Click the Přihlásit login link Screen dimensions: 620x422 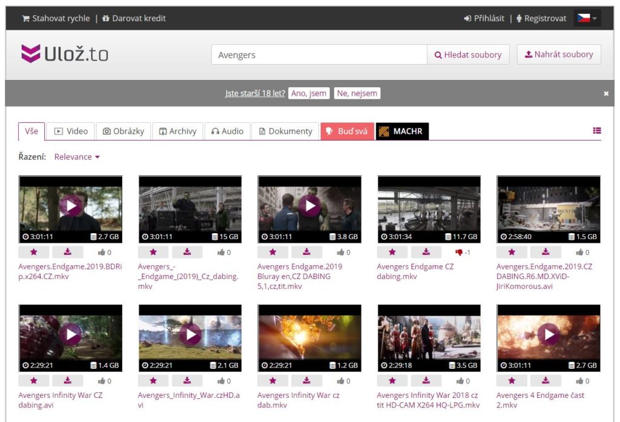click(x=484, y=18)
